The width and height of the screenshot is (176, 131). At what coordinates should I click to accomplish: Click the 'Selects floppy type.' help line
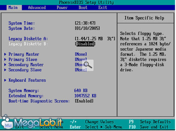tap(142, 33)
